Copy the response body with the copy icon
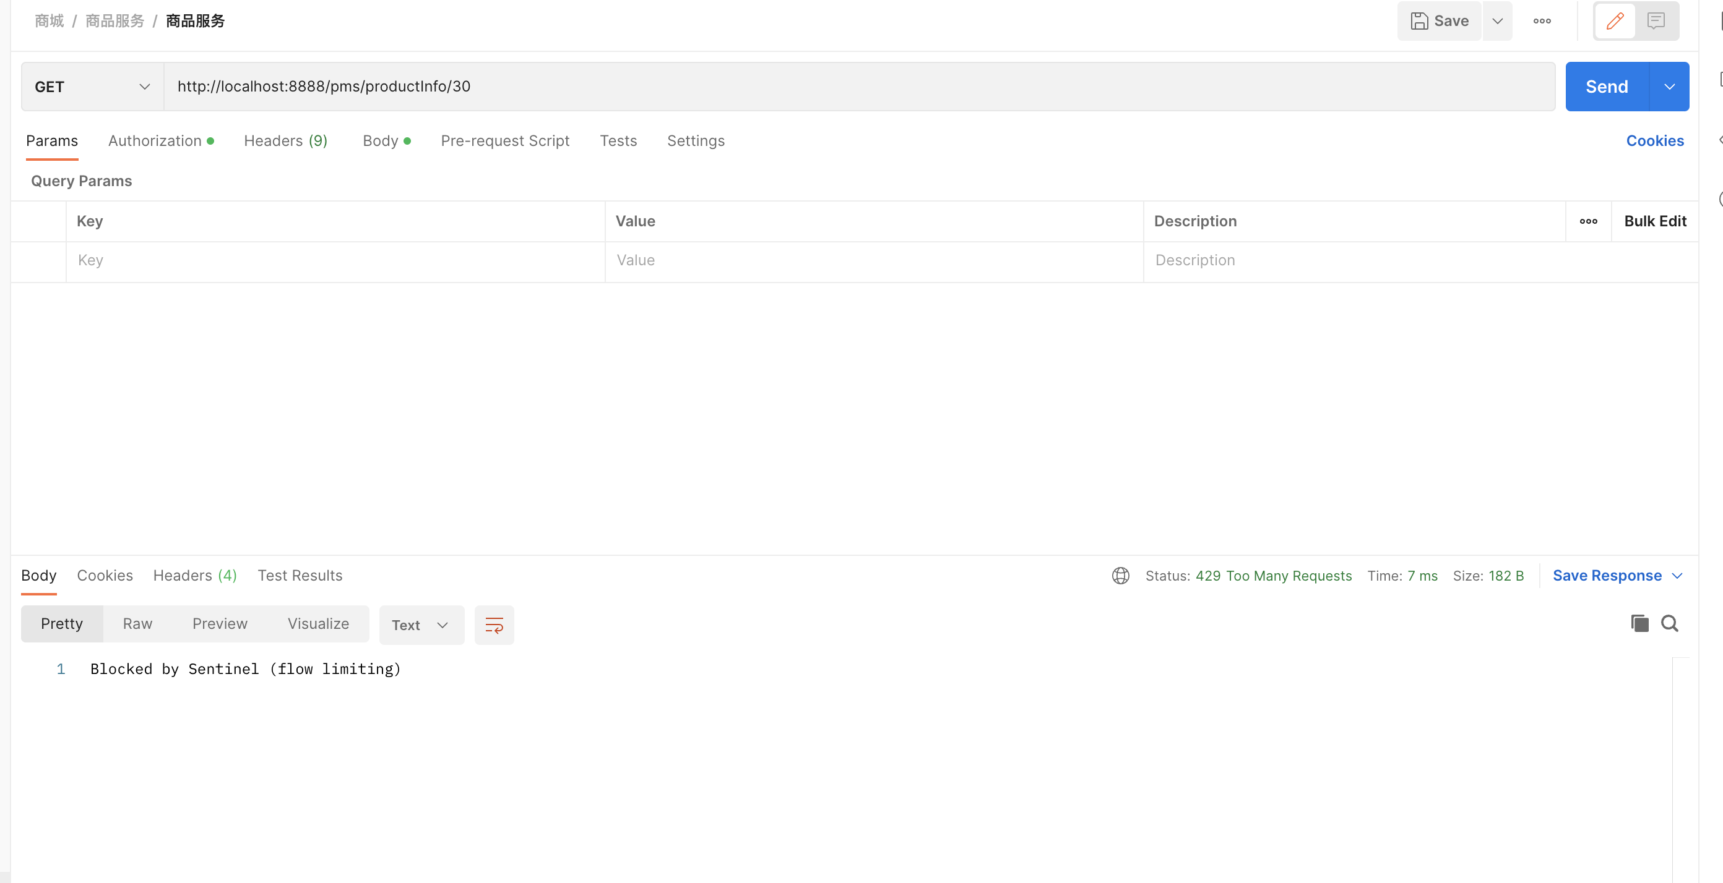This screenshot has width=1723, height=883. coord(1639,624)
